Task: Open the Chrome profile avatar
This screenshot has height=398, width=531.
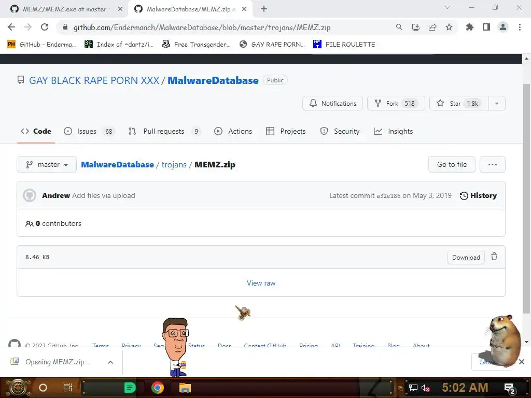Action: (503, 27)
